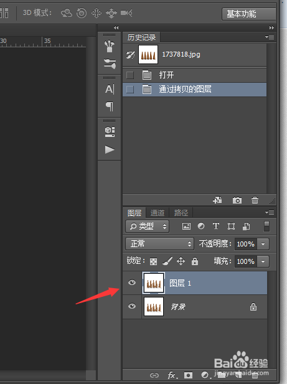Open the Actions panel play icon

click(x=110, y=149)
